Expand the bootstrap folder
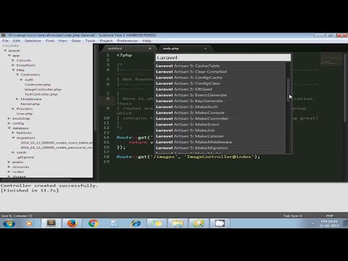 [x=9, y=118]
